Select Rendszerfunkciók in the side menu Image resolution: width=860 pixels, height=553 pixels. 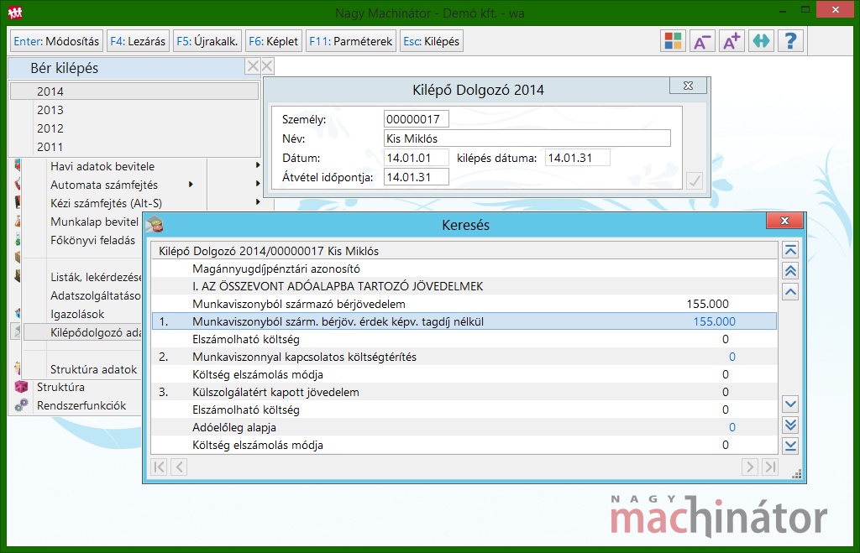(x=81, y=405)
